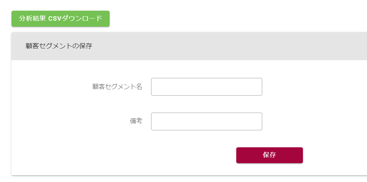Screen dimensions: 367x182
Task: Click the 分析結果 CSVダウンロード button
Action: 60,18
